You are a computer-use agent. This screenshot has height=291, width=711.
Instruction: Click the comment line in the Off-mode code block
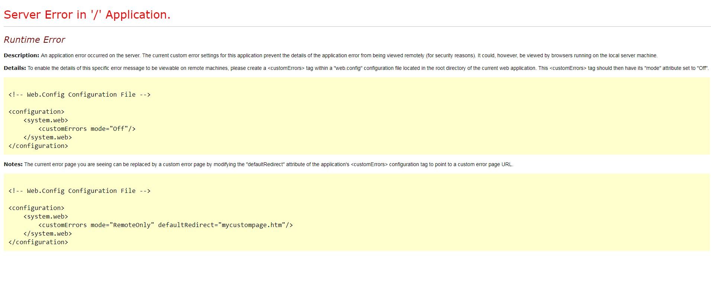pos(79,95)
